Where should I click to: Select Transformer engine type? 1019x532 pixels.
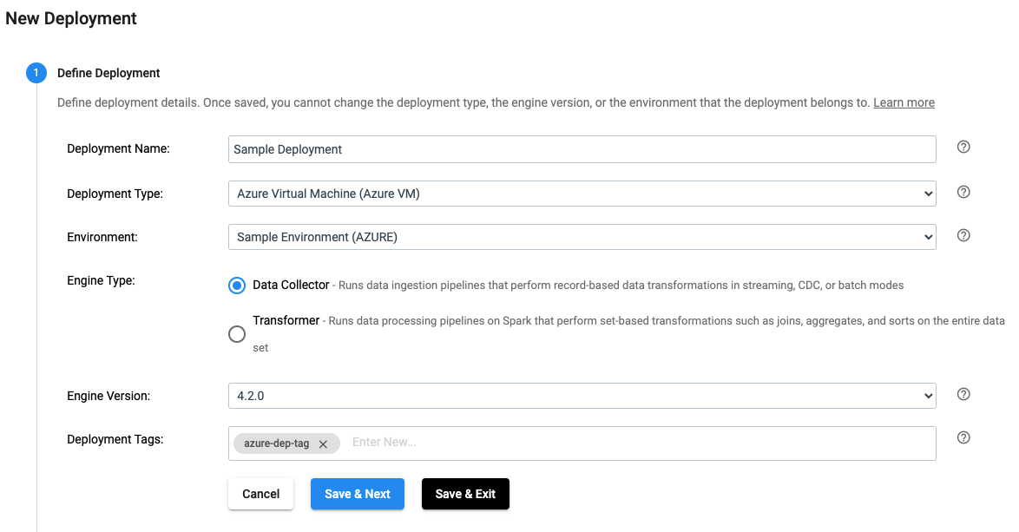tap(237, 334)
